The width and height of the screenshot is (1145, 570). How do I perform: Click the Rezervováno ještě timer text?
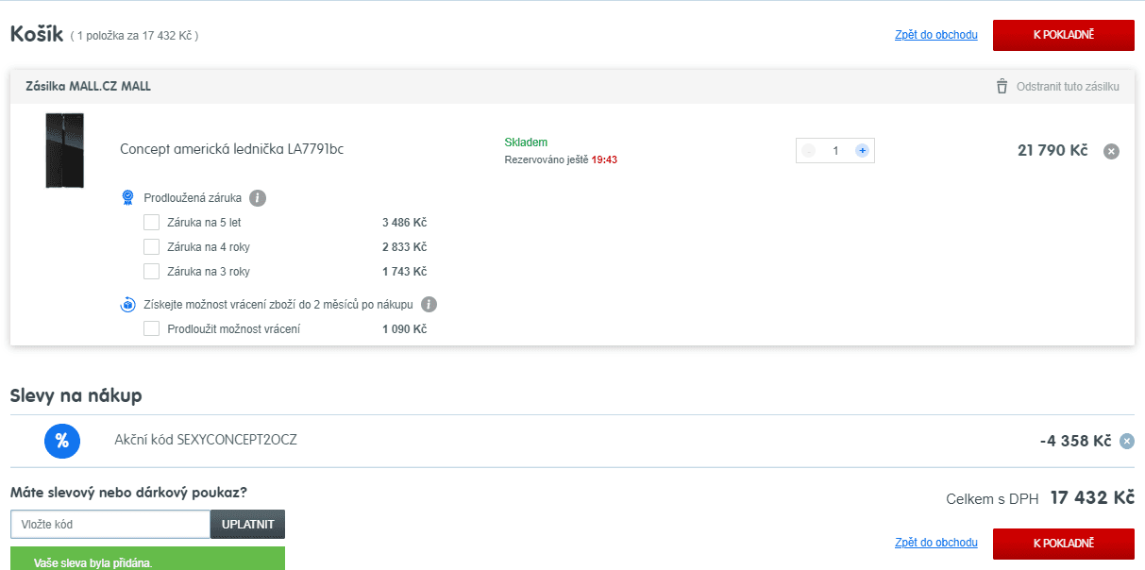point(561,160)
